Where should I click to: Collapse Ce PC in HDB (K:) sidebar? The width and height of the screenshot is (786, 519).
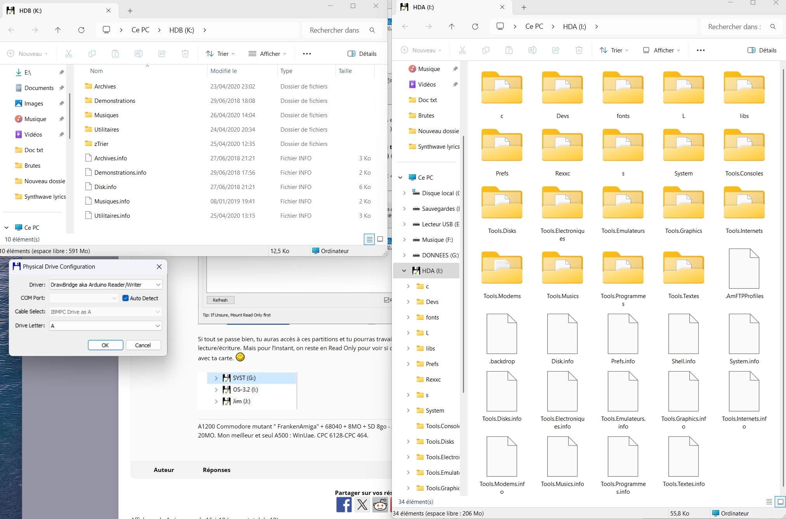coord(7,227)
